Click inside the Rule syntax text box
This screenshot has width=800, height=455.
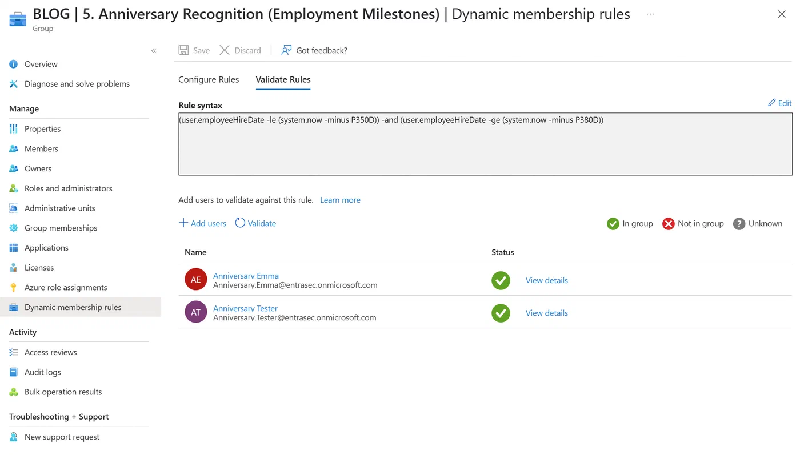click(x=485, y=144)
